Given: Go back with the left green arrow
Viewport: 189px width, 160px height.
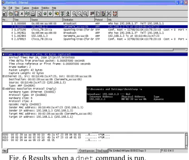Looking at the screenshot, I should click(x=45, y=14).
